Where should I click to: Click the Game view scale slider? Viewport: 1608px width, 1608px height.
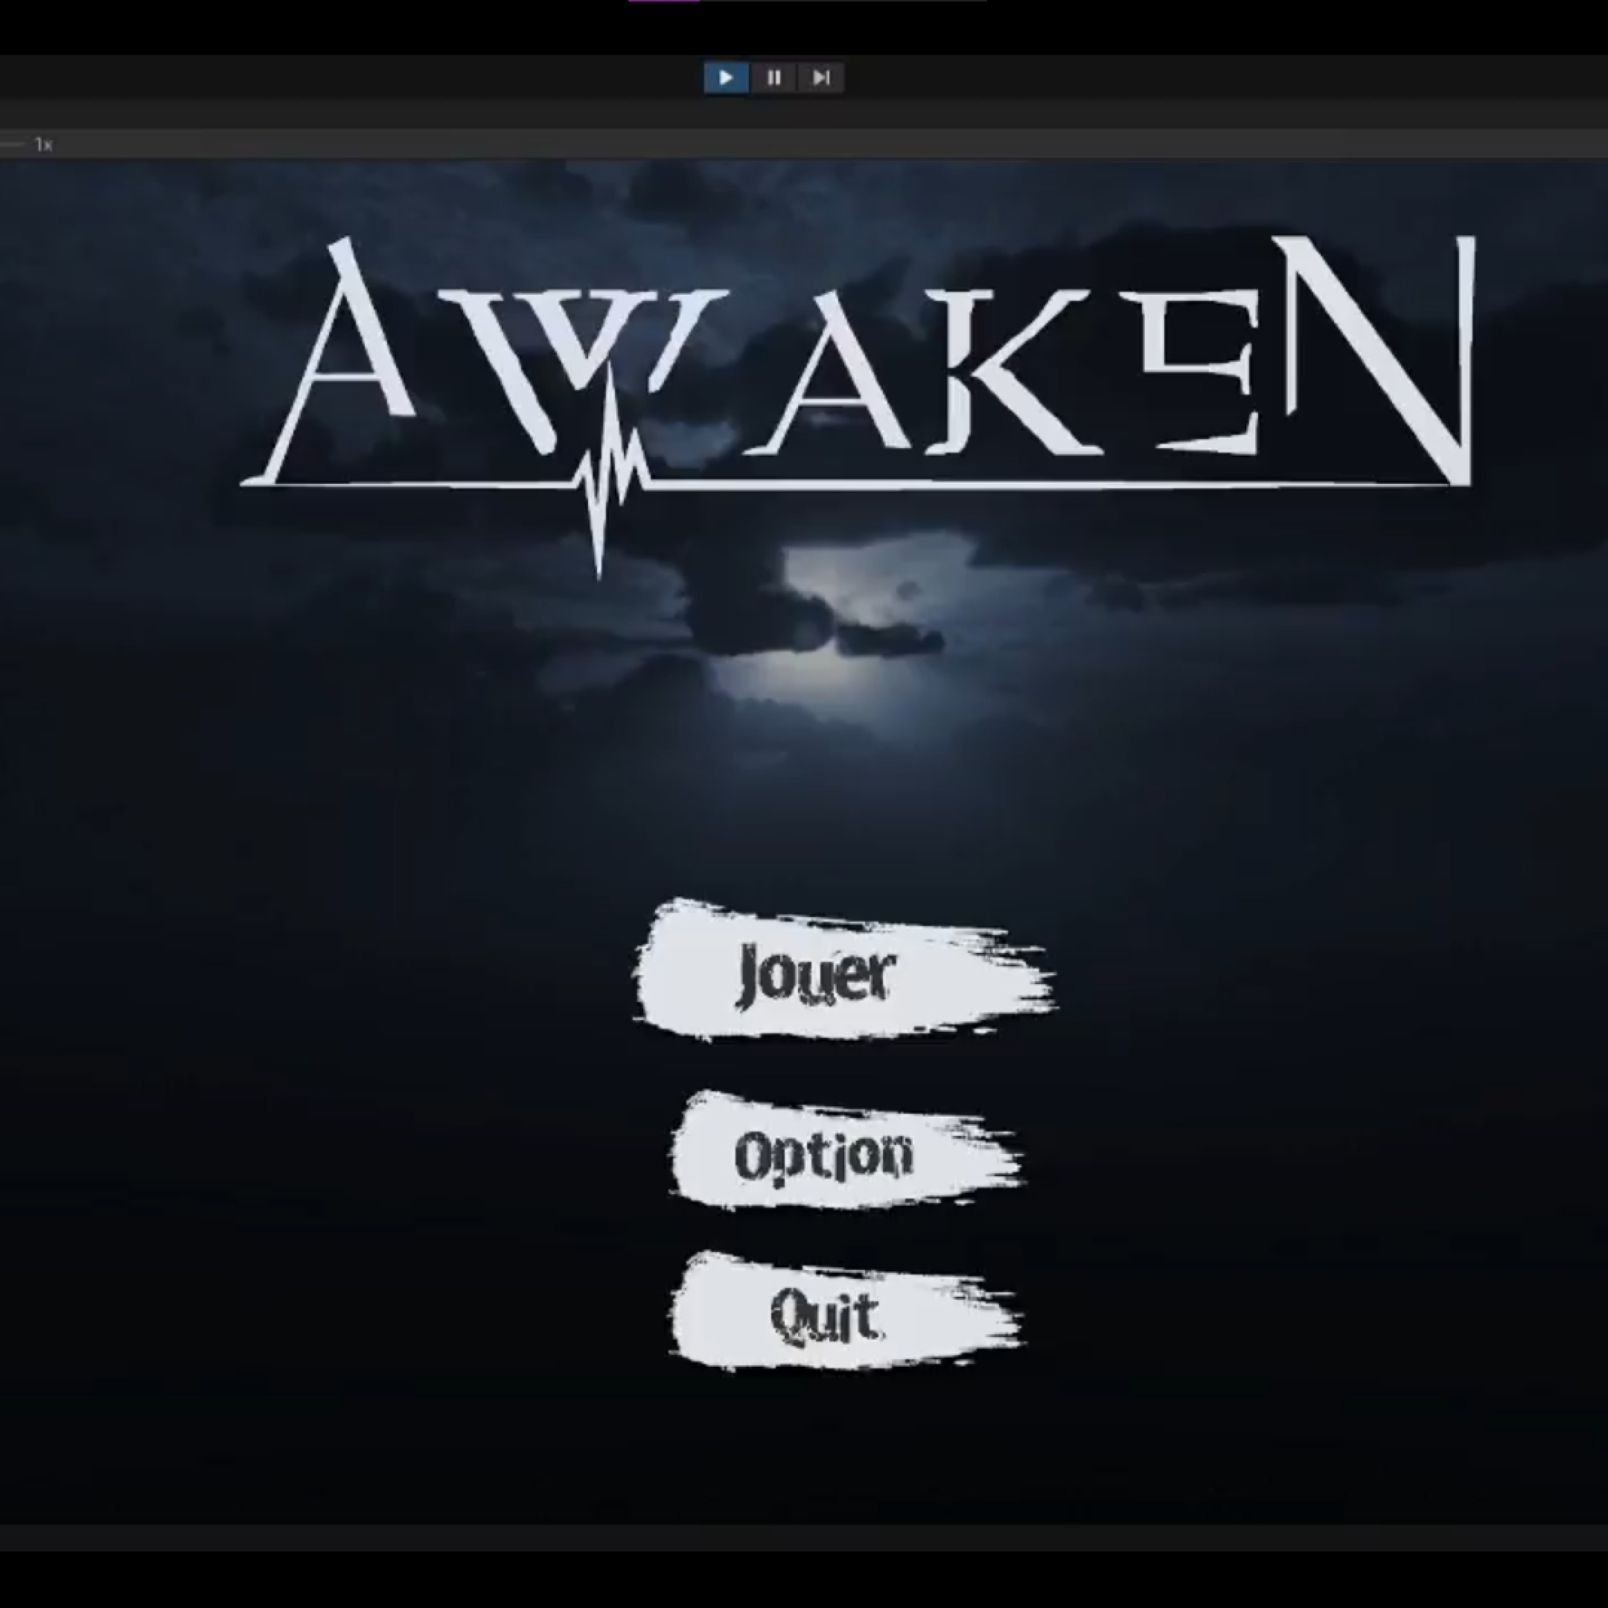tap(12, 145)
